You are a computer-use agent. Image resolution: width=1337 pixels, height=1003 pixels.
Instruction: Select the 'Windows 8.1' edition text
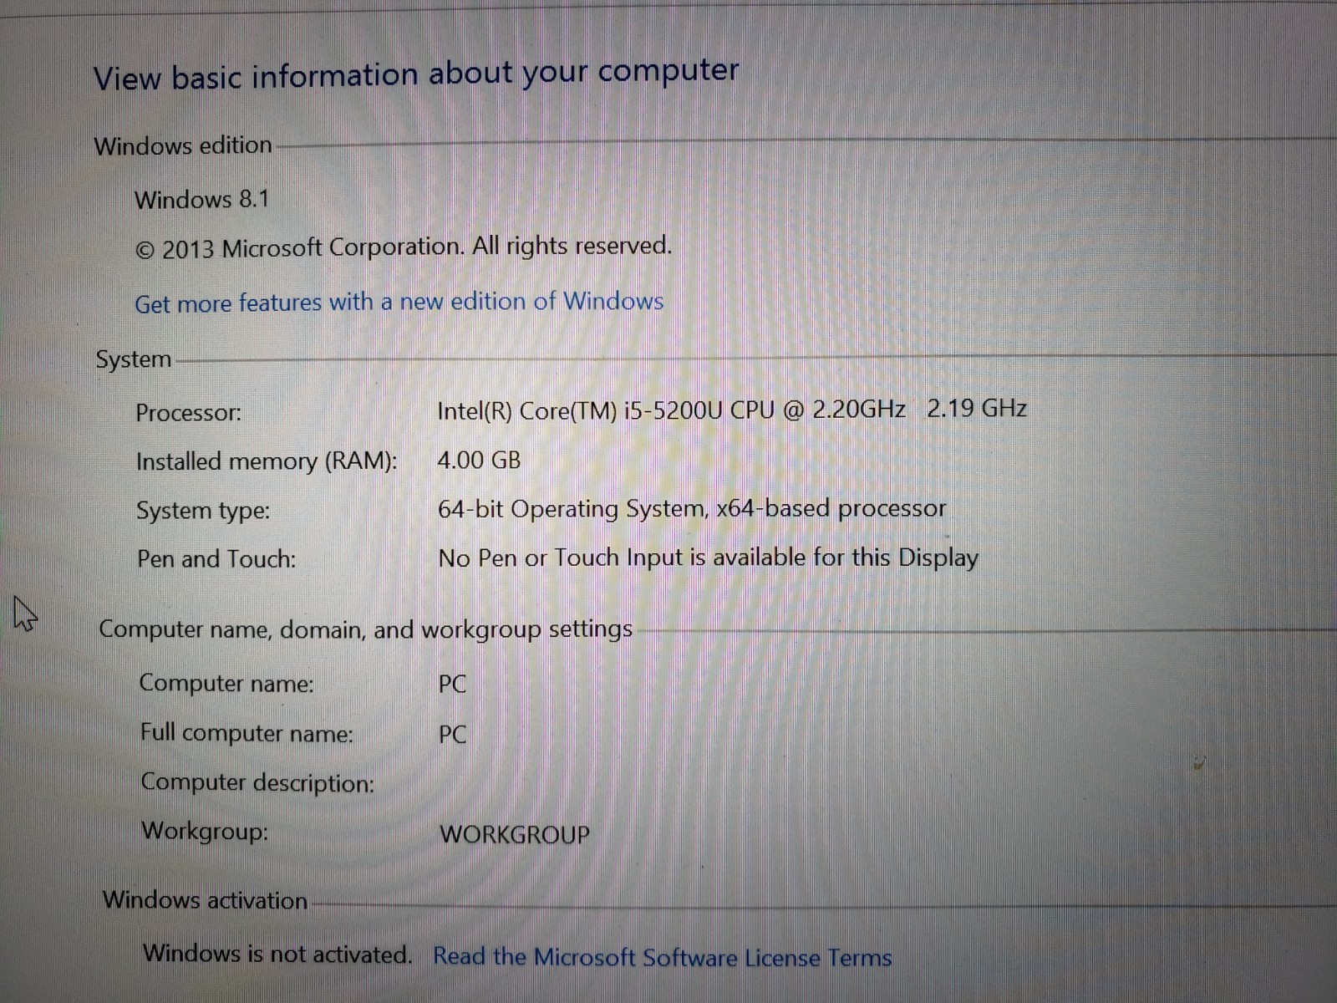(x=201, y=200)
